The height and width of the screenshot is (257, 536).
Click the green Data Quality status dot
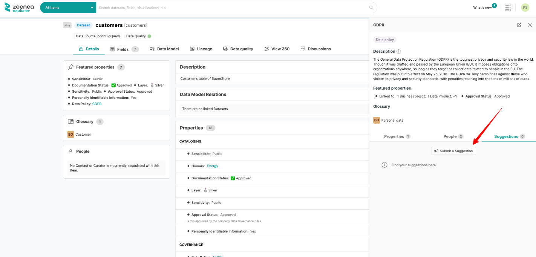(149, 36)
